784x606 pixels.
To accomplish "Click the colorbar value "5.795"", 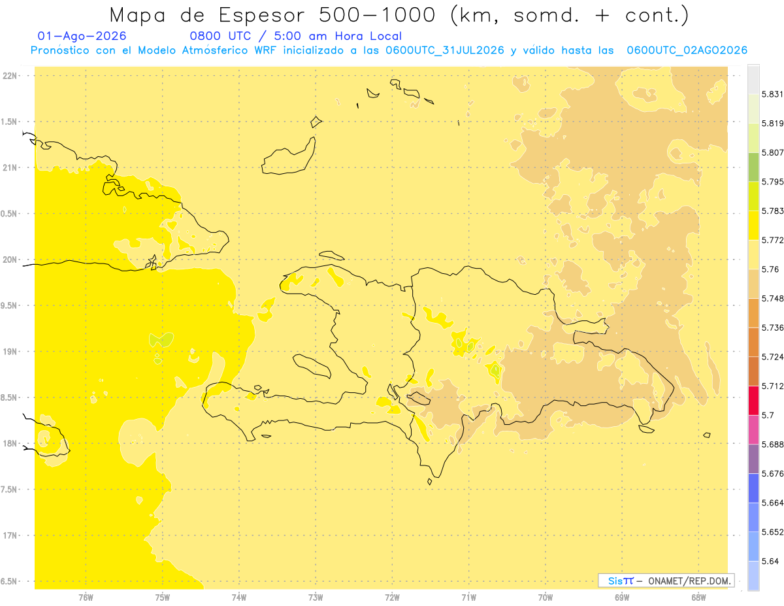I will click(x=773, y=182).
